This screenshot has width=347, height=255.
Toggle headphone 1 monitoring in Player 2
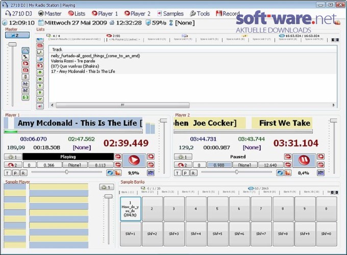(x=183, y=157)
